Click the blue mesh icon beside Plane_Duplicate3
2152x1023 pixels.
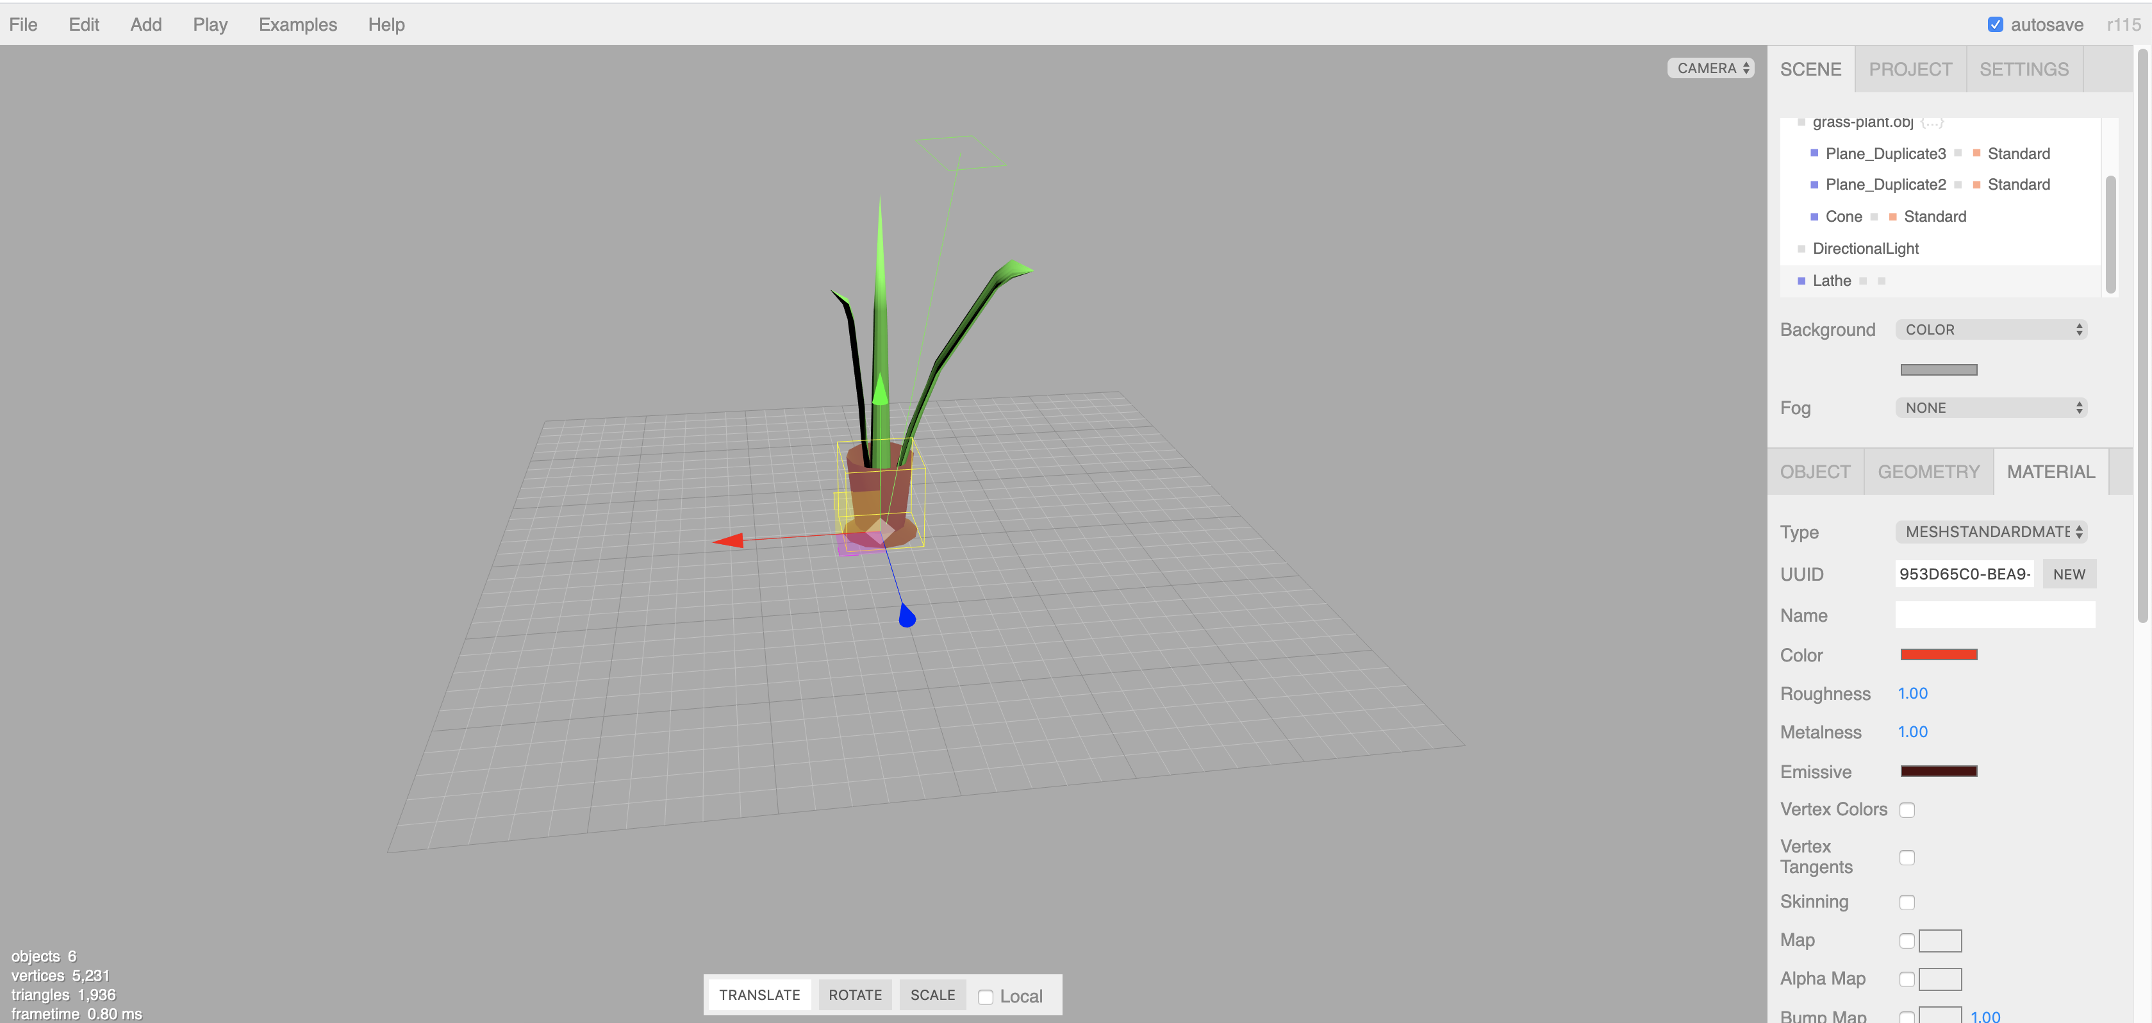click(x=1814, y=153)
